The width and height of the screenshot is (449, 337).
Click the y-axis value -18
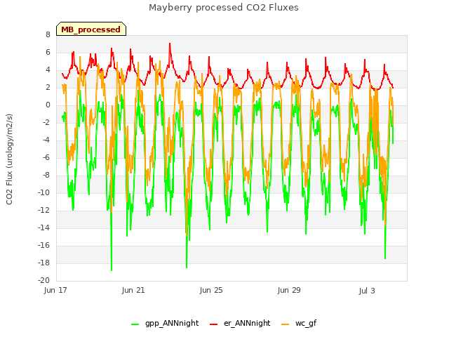(44, 263)
